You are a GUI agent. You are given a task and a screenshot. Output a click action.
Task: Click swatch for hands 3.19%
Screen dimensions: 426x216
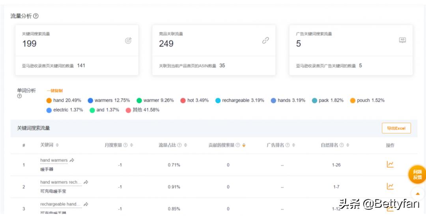273,101
